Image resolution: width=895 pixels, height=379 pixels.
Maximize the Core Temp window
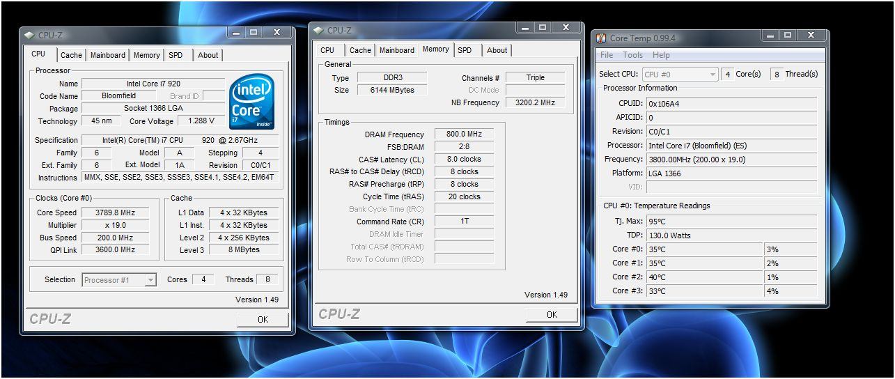pos(788,36)
